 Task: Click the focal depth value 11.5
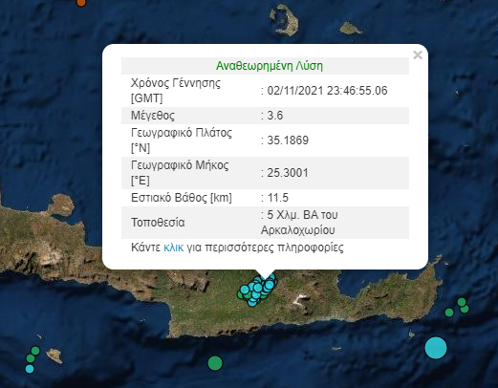278,198
